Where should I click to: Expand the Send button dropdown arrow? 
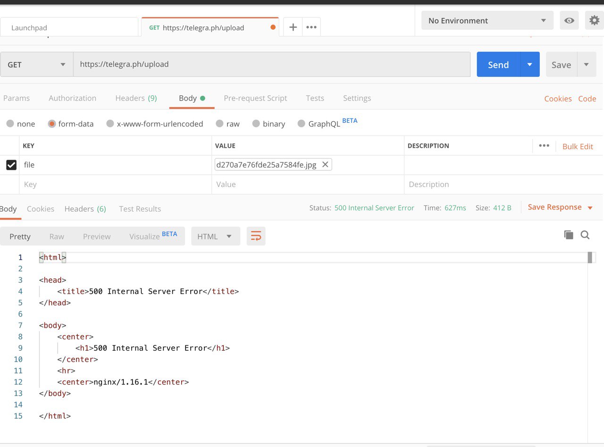530,64
